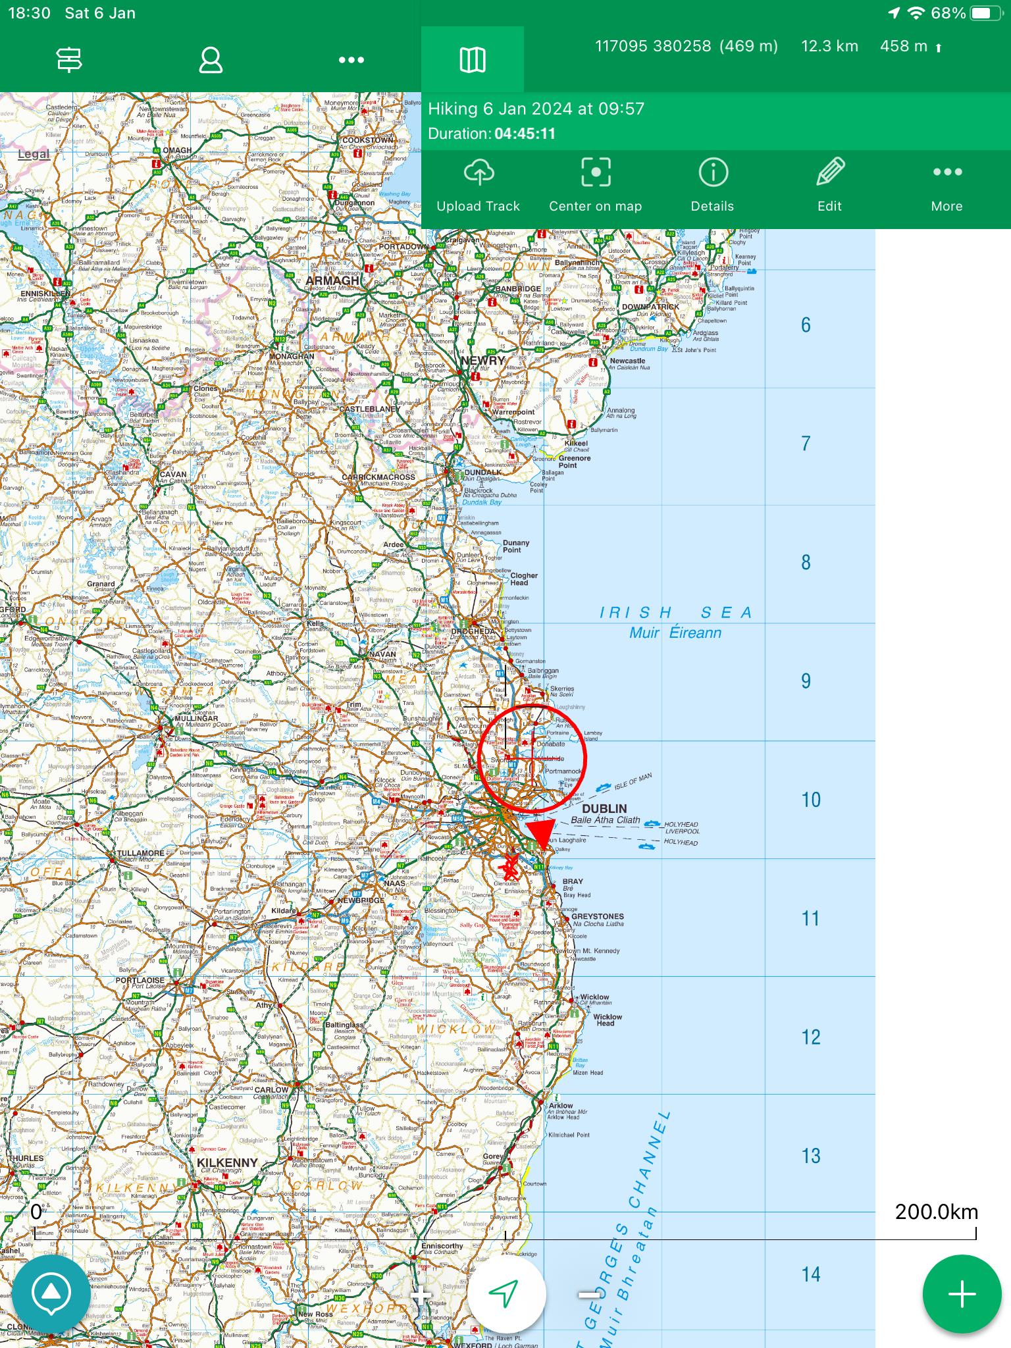This screenshot has height=1348, width=1011.
Task: Tap the coordinates readout 117095 380258
Action: click(x=687, y=46)
